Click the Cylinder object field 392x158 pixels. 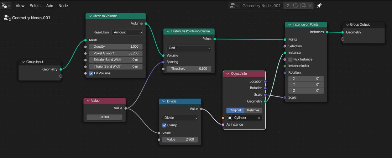(x=244, y=118)
